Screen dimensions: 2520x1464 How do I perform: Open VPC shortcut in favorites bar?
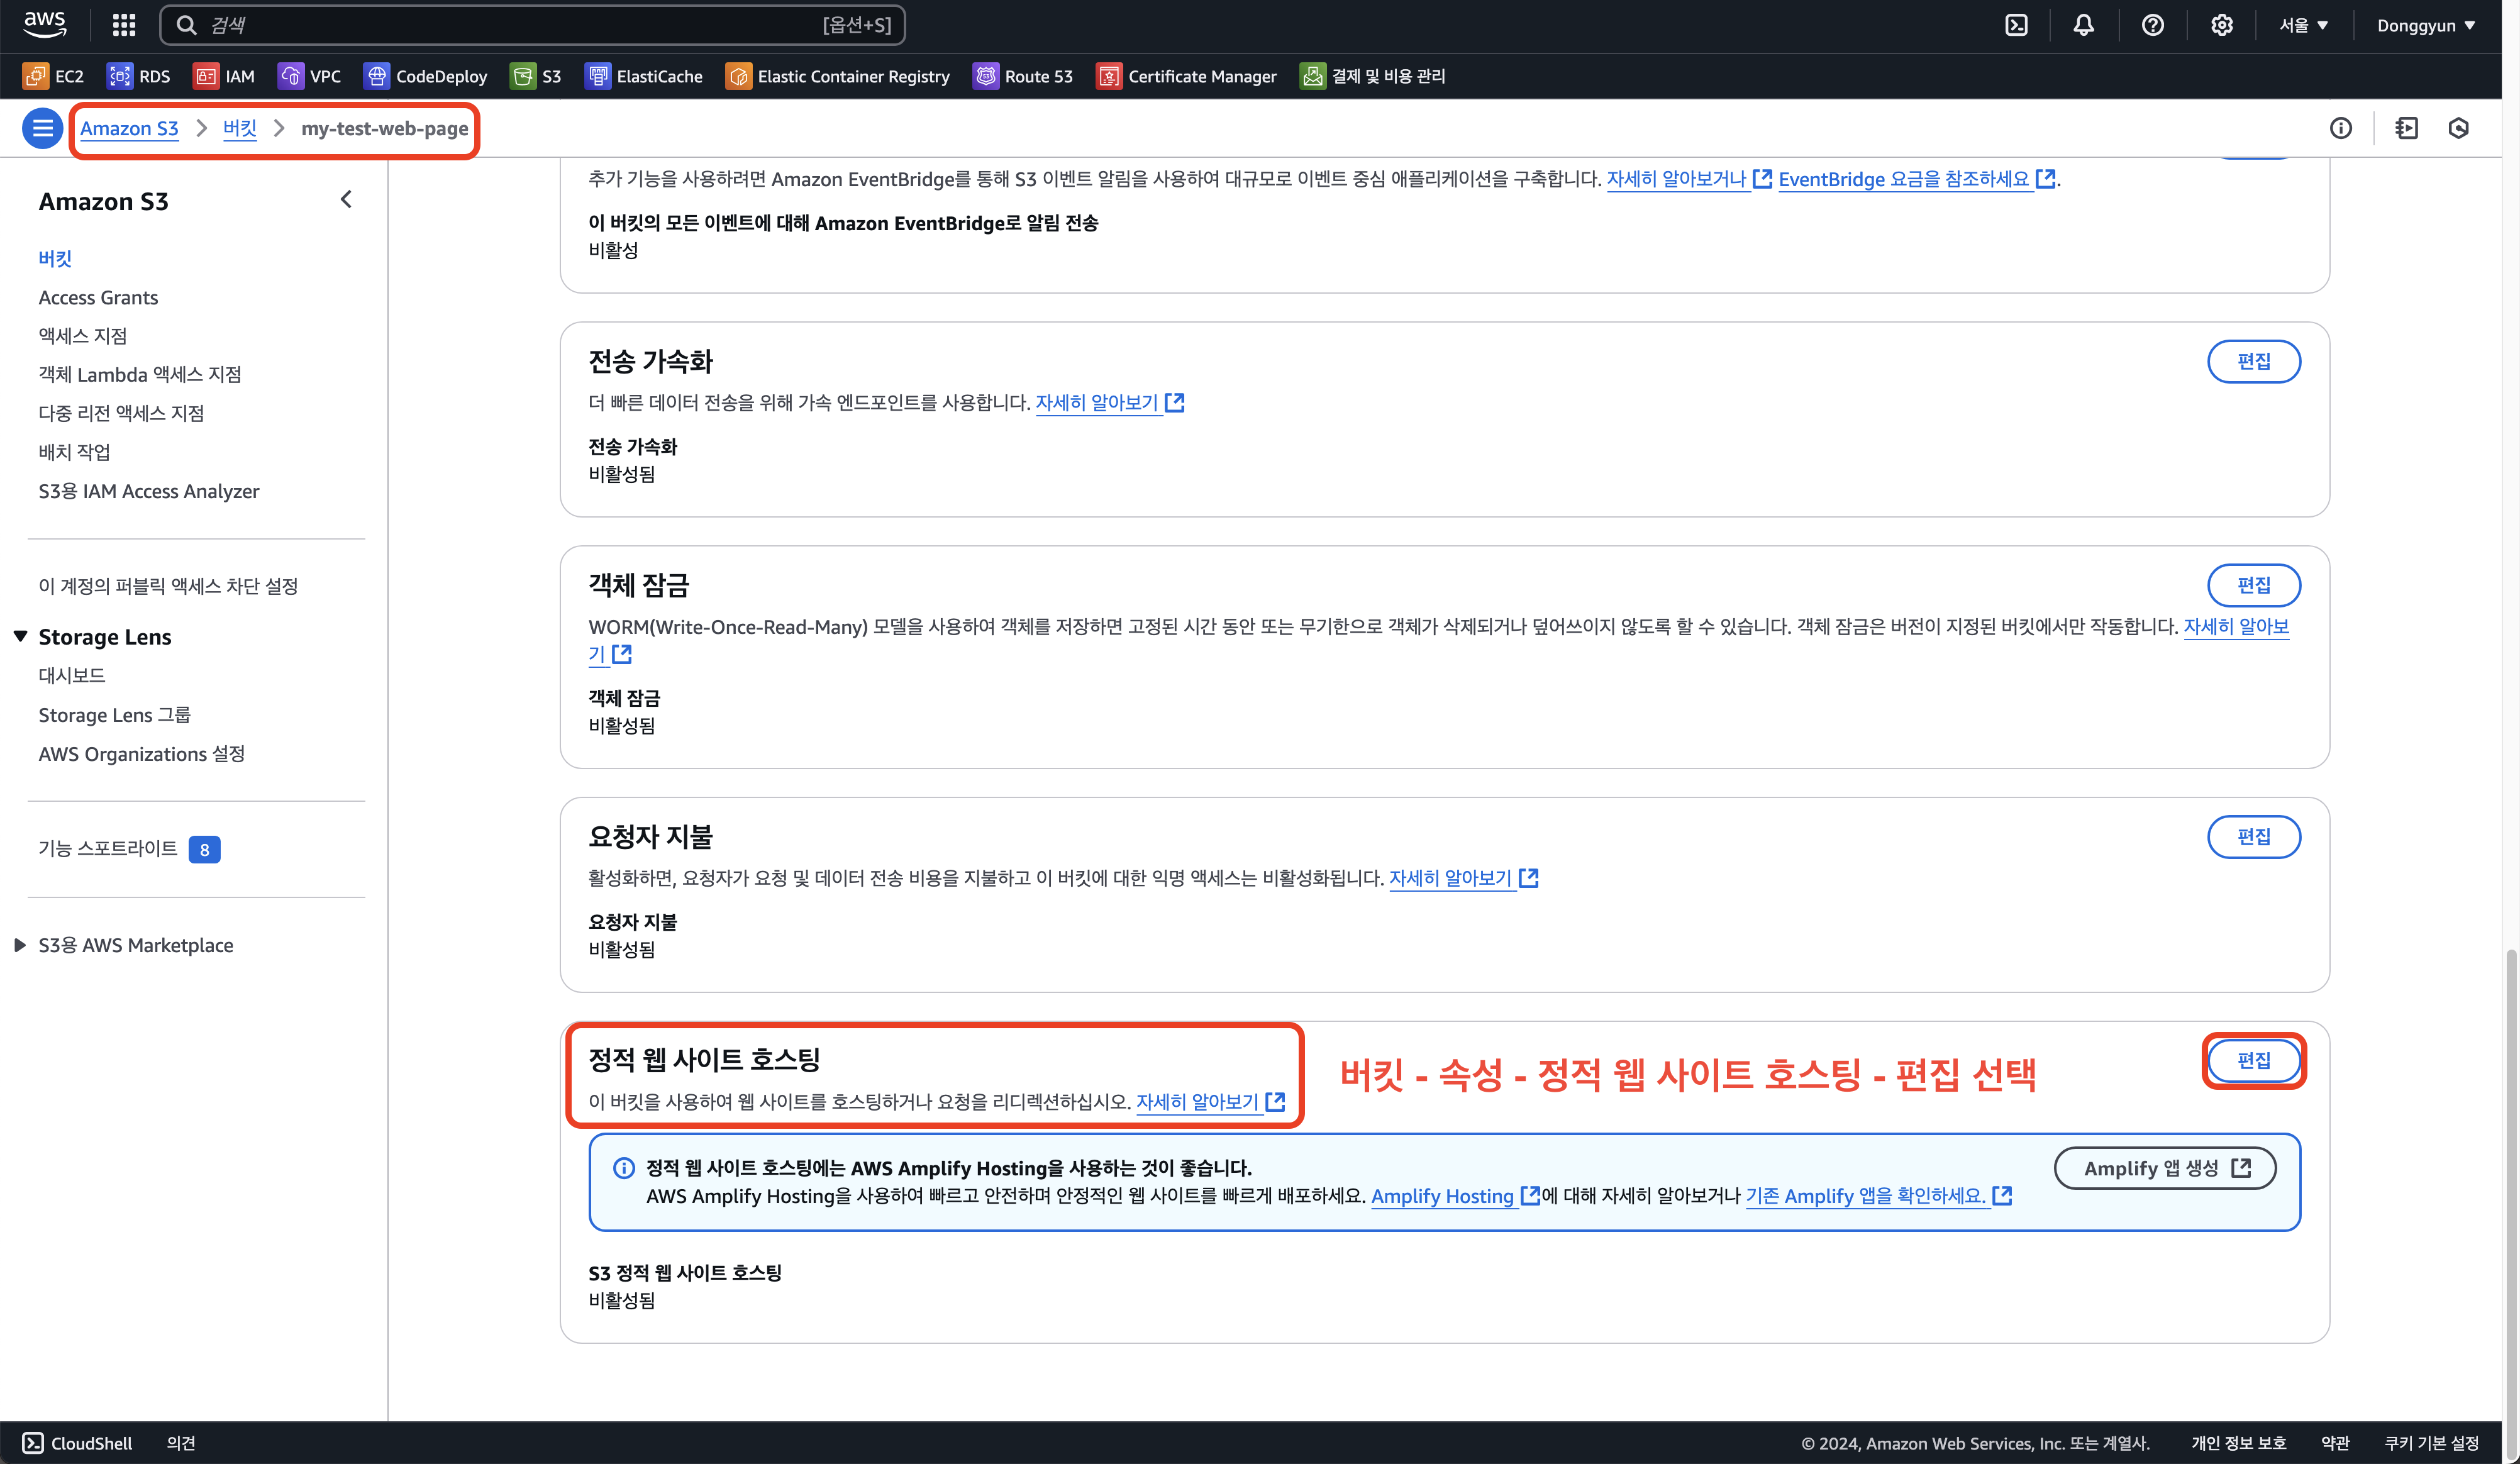click(x=310, y=76)
